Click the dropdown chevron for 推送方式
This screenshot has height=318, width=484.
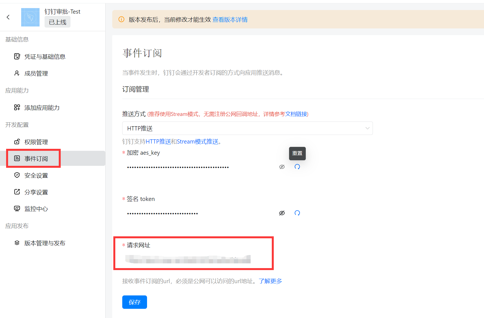tap(367, 128)
